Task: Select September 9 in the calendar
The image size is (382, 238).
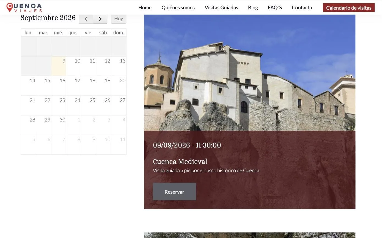Action: (x=59, y=66)
